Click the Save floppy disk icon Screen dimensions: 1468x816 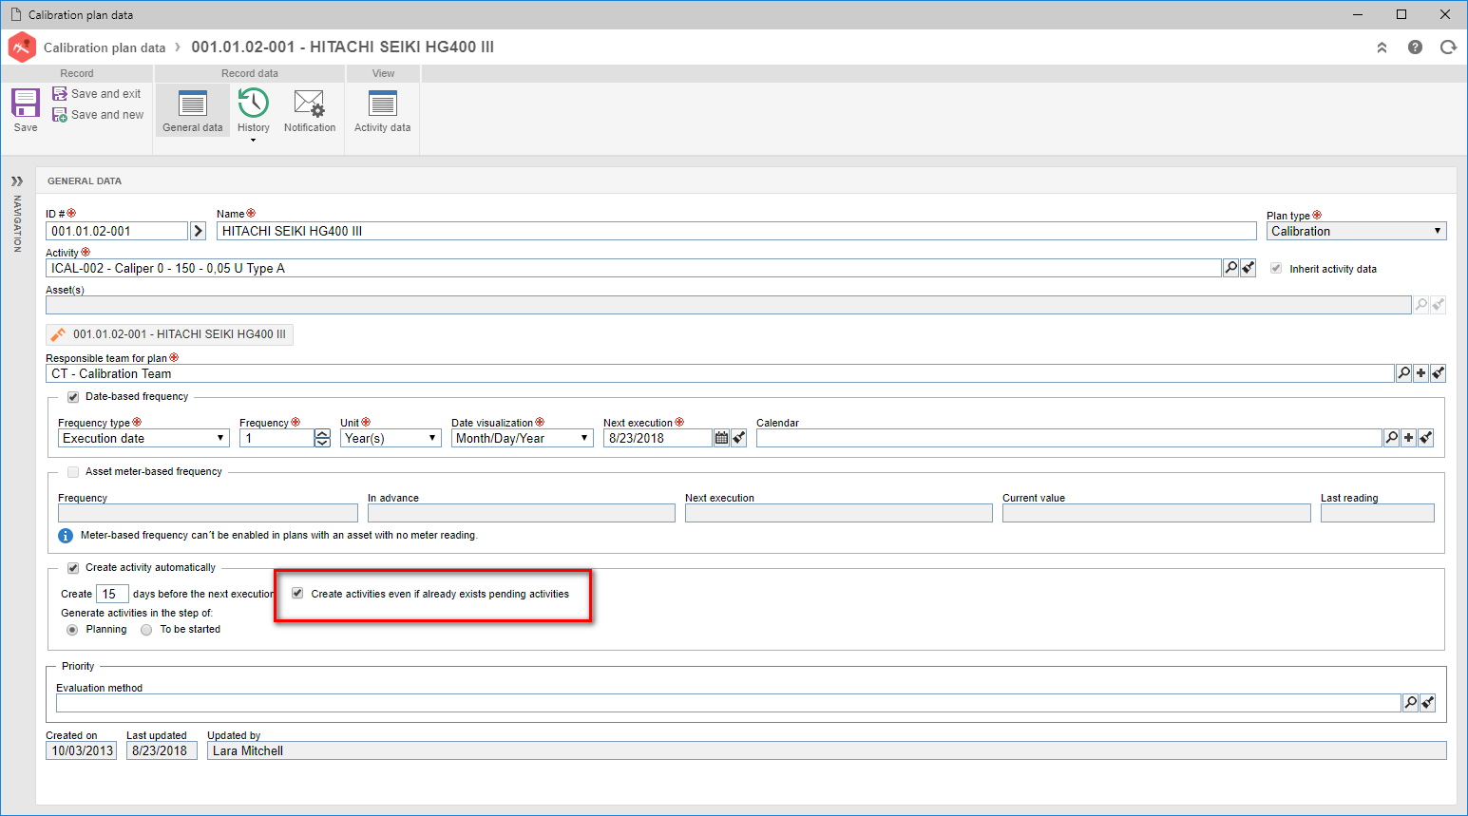[x=26, y=103]
